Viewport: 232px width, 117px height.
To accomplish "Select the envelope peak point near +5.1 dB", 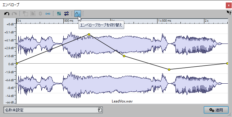I will click(x=89, y=34).
